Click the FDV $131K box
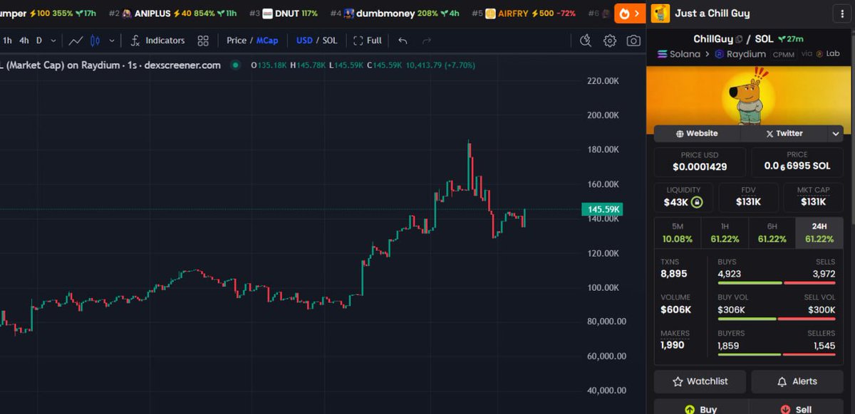This screenshot has width=855, height=414. [x=748, y=197]
